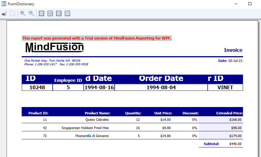Screen dimensions: 261x157
Task: Zoom out with the magnifier minus icon
Action: [31, 13]
